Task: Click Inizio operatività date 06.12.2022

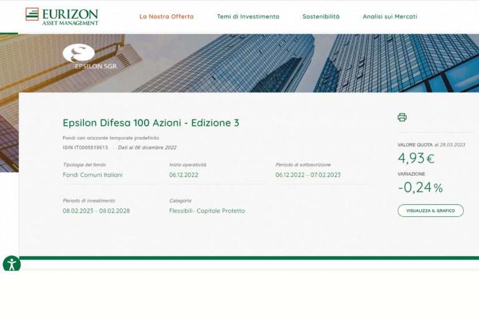Action: [183, 175]
